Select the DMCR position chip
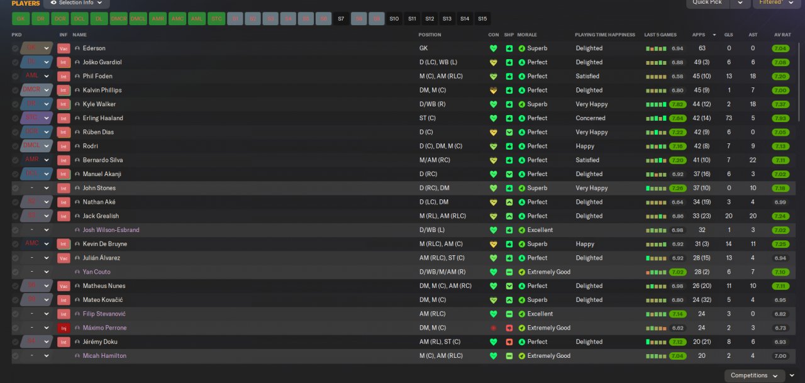The image size is (805, 383). [x=119, y=19]
